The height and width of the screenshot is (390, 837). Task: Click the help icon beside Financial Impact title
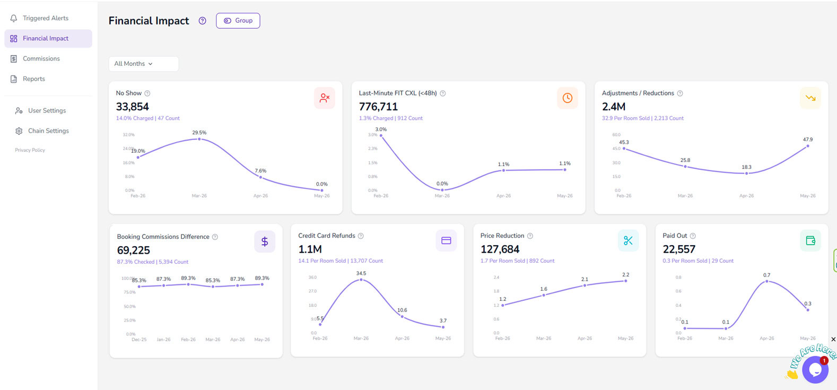(x=202, y=21)
